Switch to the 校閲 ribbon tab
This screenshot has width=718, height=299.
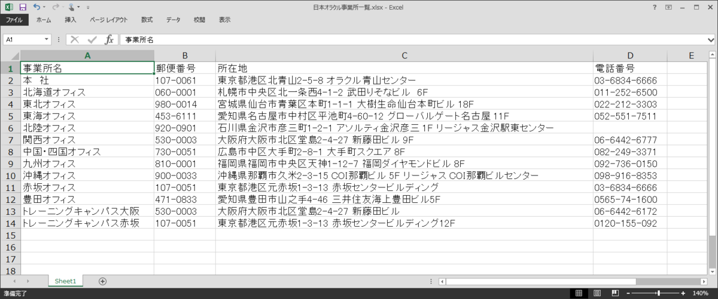coord(199,20)
